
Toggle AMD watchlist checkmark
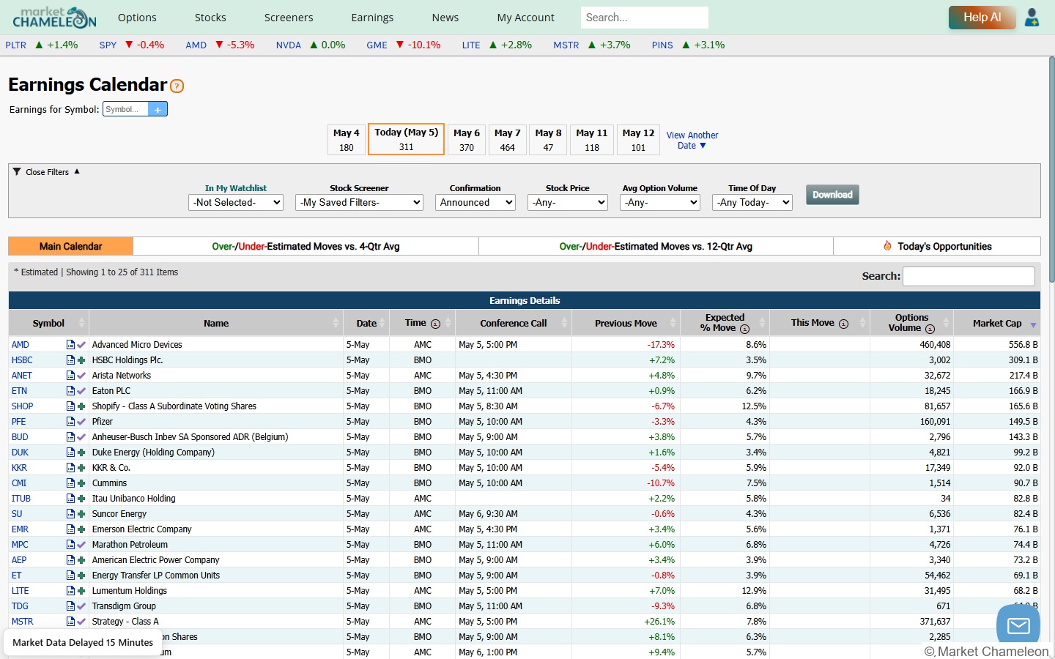pyautogui.click(x=81, y=345)
